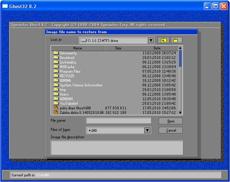Image resolution: width=230 pixels, height=182 pixels.
Task: Click the file list scrollbar thumb
Action: coord(180,59)
